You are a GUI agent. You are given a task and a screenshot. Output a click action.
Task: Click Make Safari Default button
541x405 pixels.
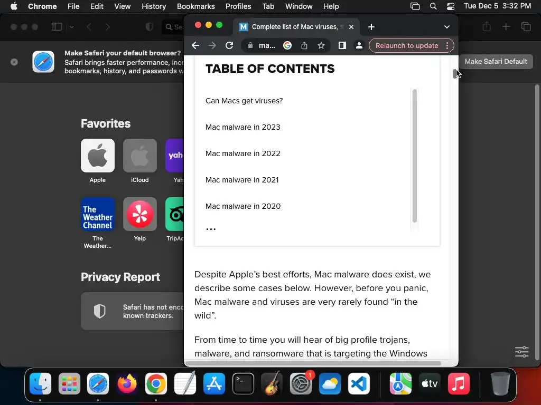click(x=496, y=61)
